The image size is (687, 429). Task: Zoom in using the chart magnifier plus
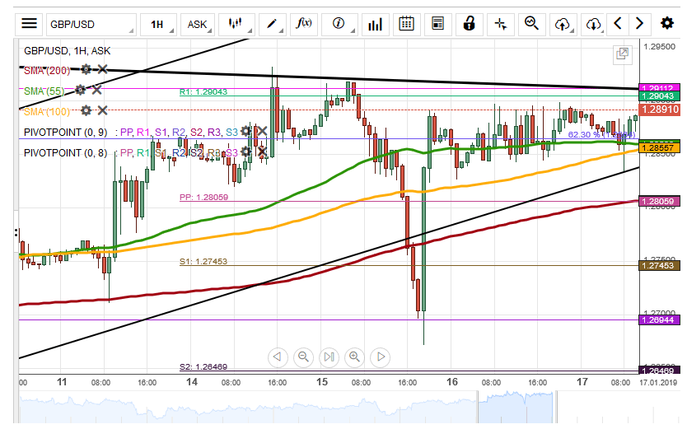coord(355,357)
